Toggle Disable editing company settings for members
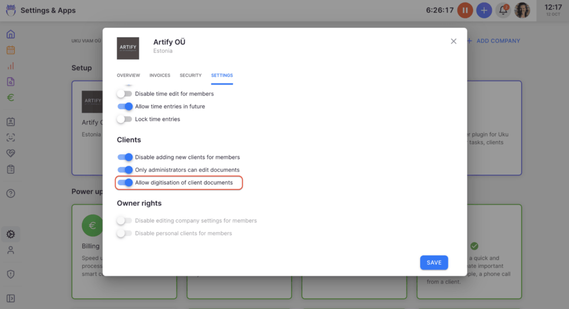 pos(124,221)
